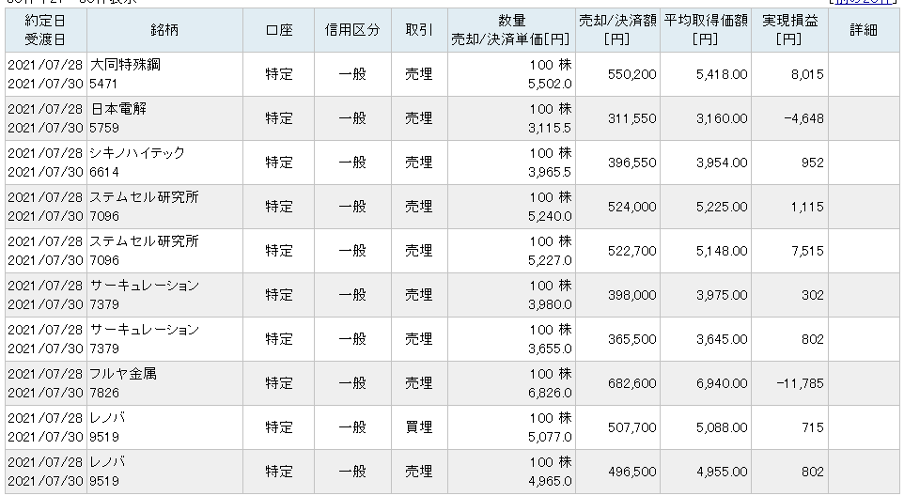Click settlement amount 522,700
The height and width of the screenshot is (496, 904).
coord(631,251)
